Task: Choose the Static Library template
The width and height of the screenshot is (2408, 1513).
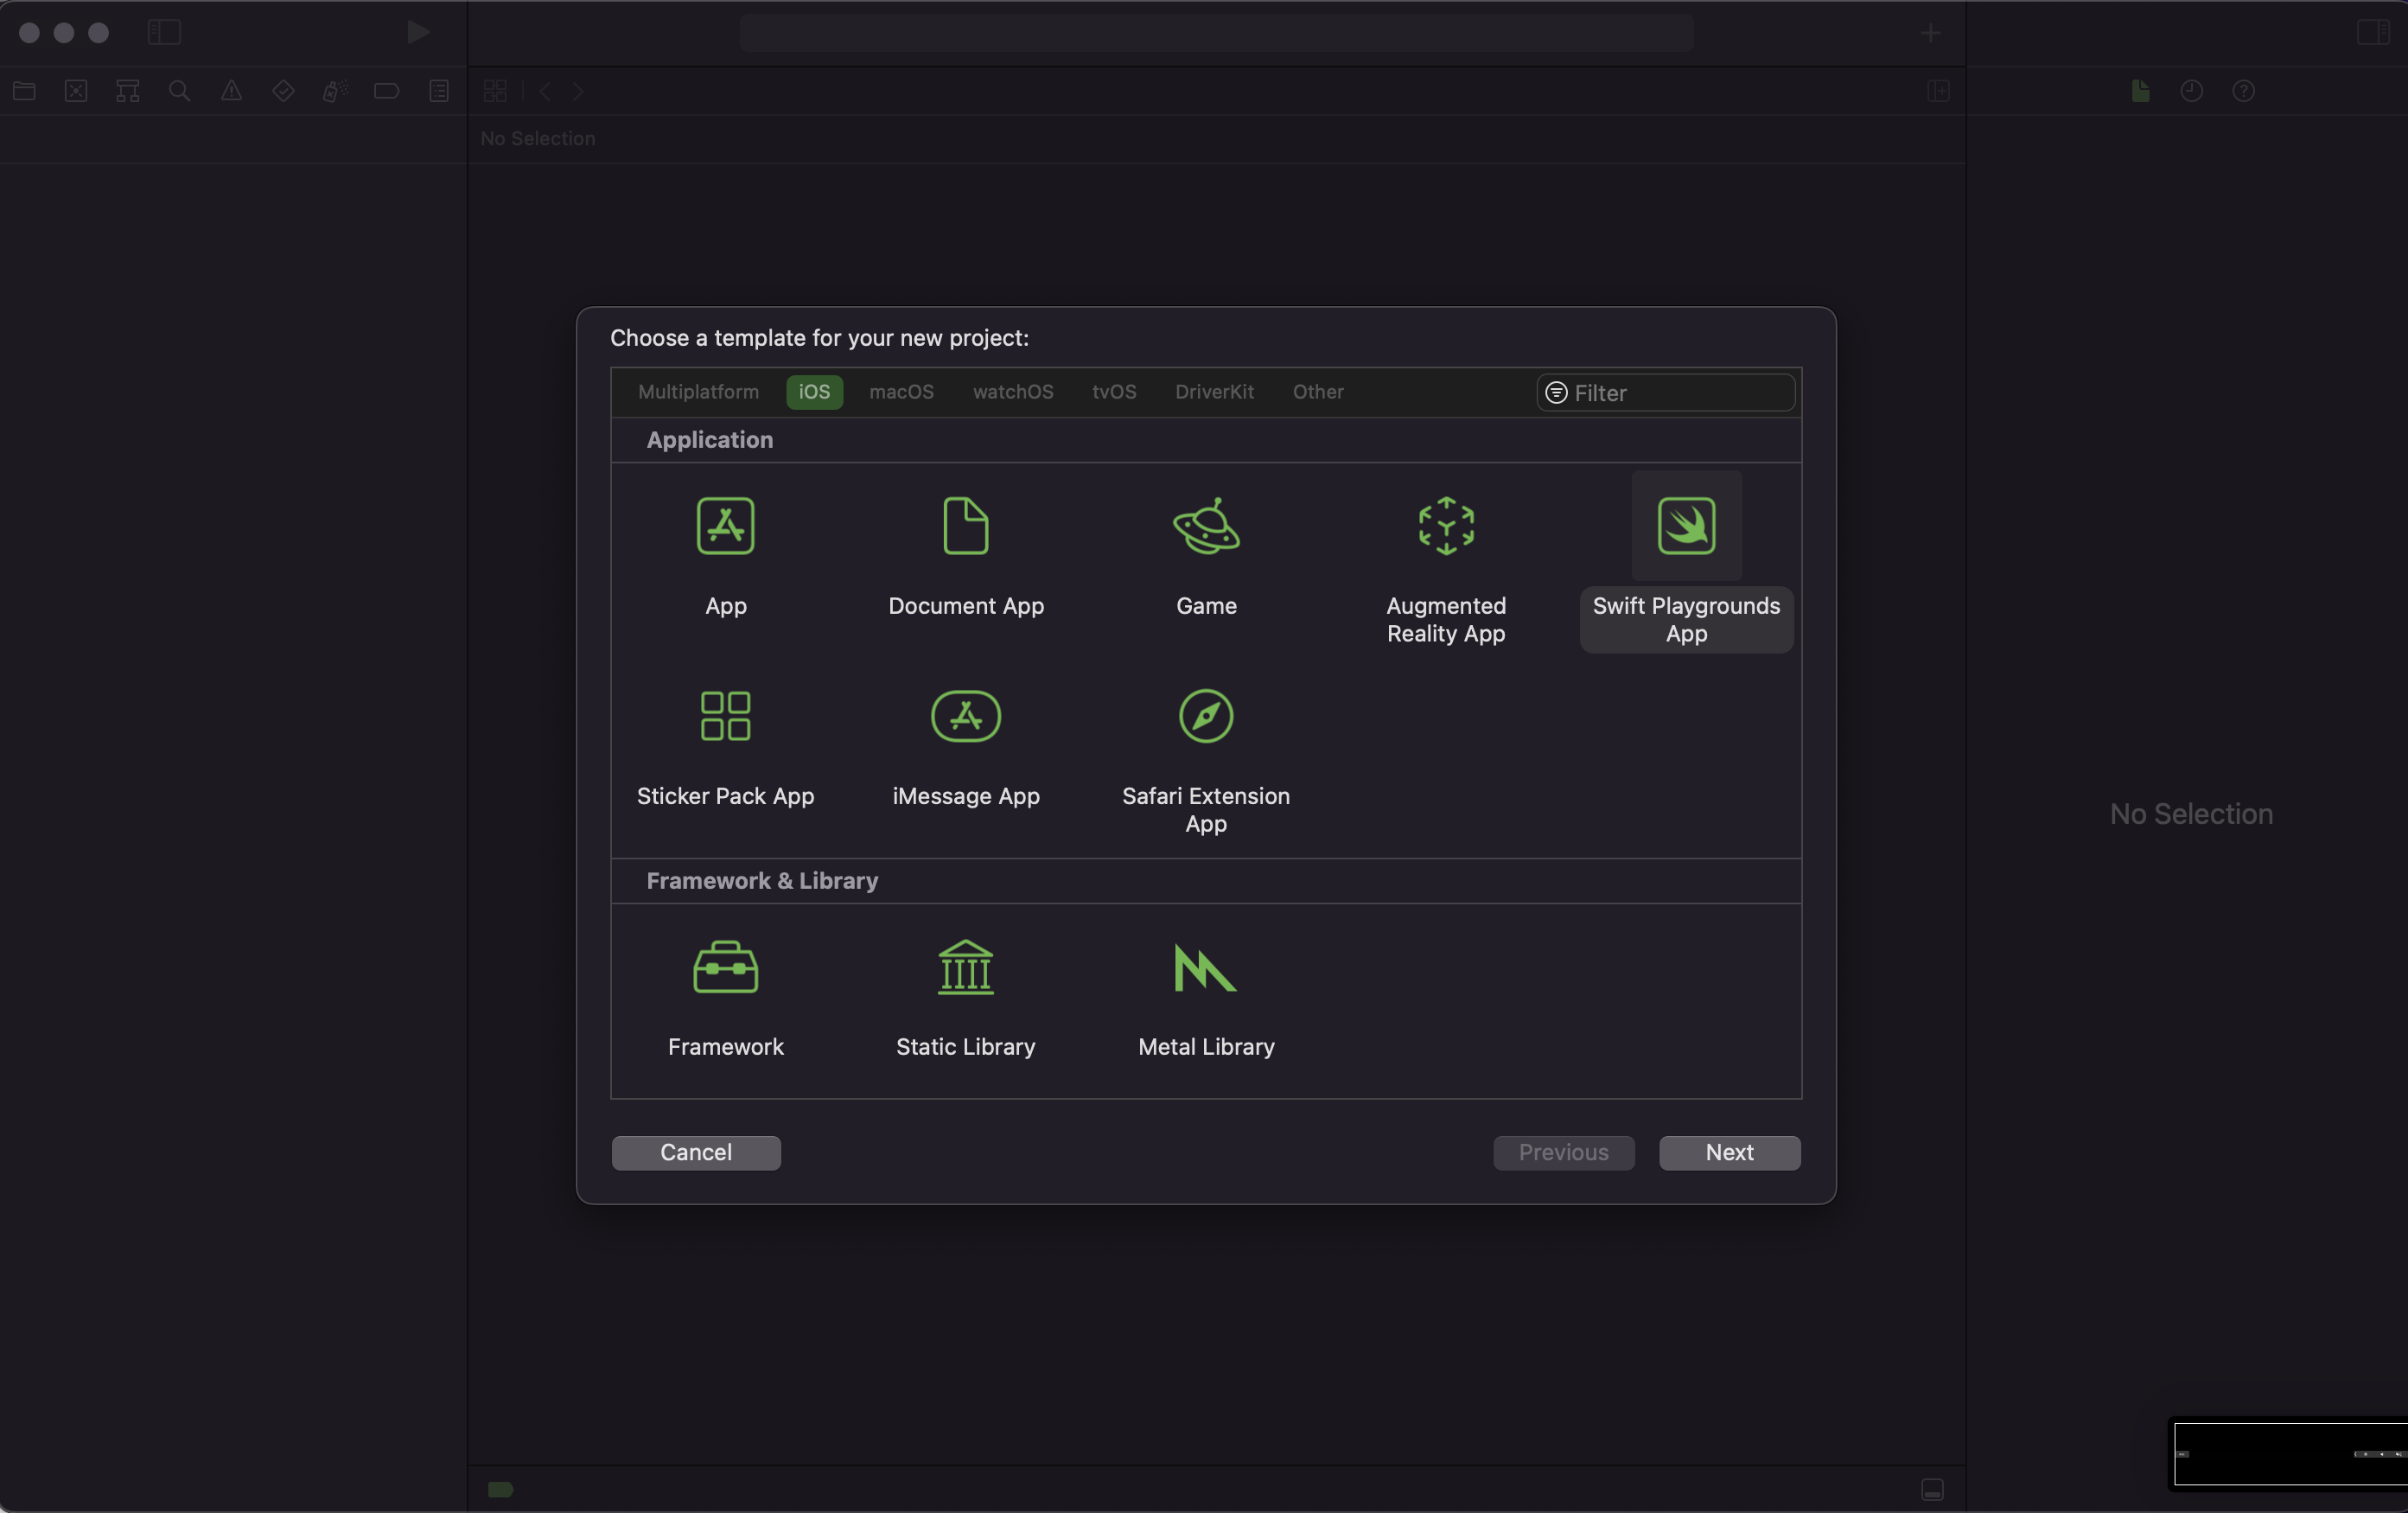Action: click(965, 967)
